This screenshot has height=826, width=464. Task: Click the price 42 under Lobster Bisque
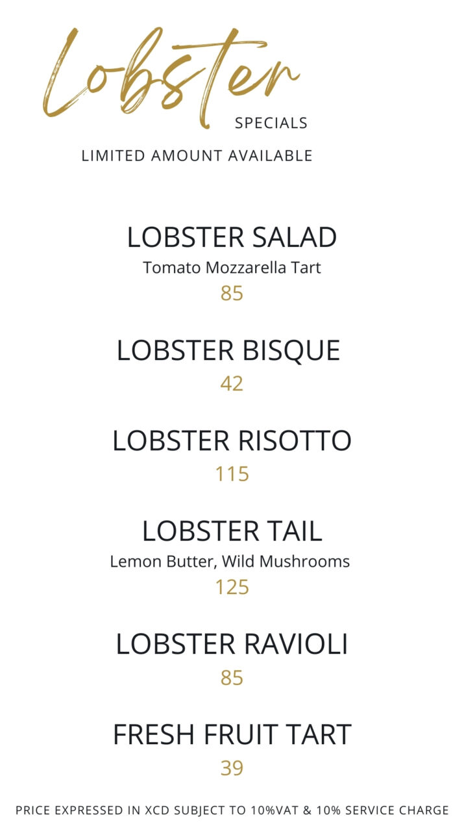pyautogui.click(x=232, y=383)
